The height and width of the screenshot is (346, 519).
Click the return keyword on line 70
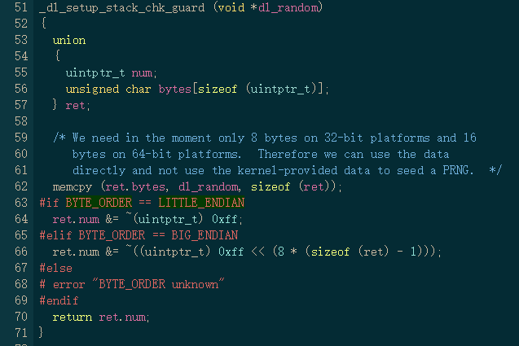click(x=72, y=316)
